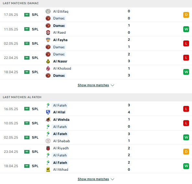192x184 pixels.
Task: Click the Al Shabab club logo
Action: pos(48,141)
